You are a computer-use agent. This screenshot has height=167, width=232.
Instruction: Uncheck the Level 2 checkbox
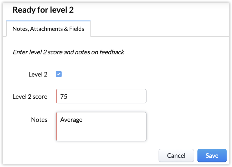tap(59, 74)
